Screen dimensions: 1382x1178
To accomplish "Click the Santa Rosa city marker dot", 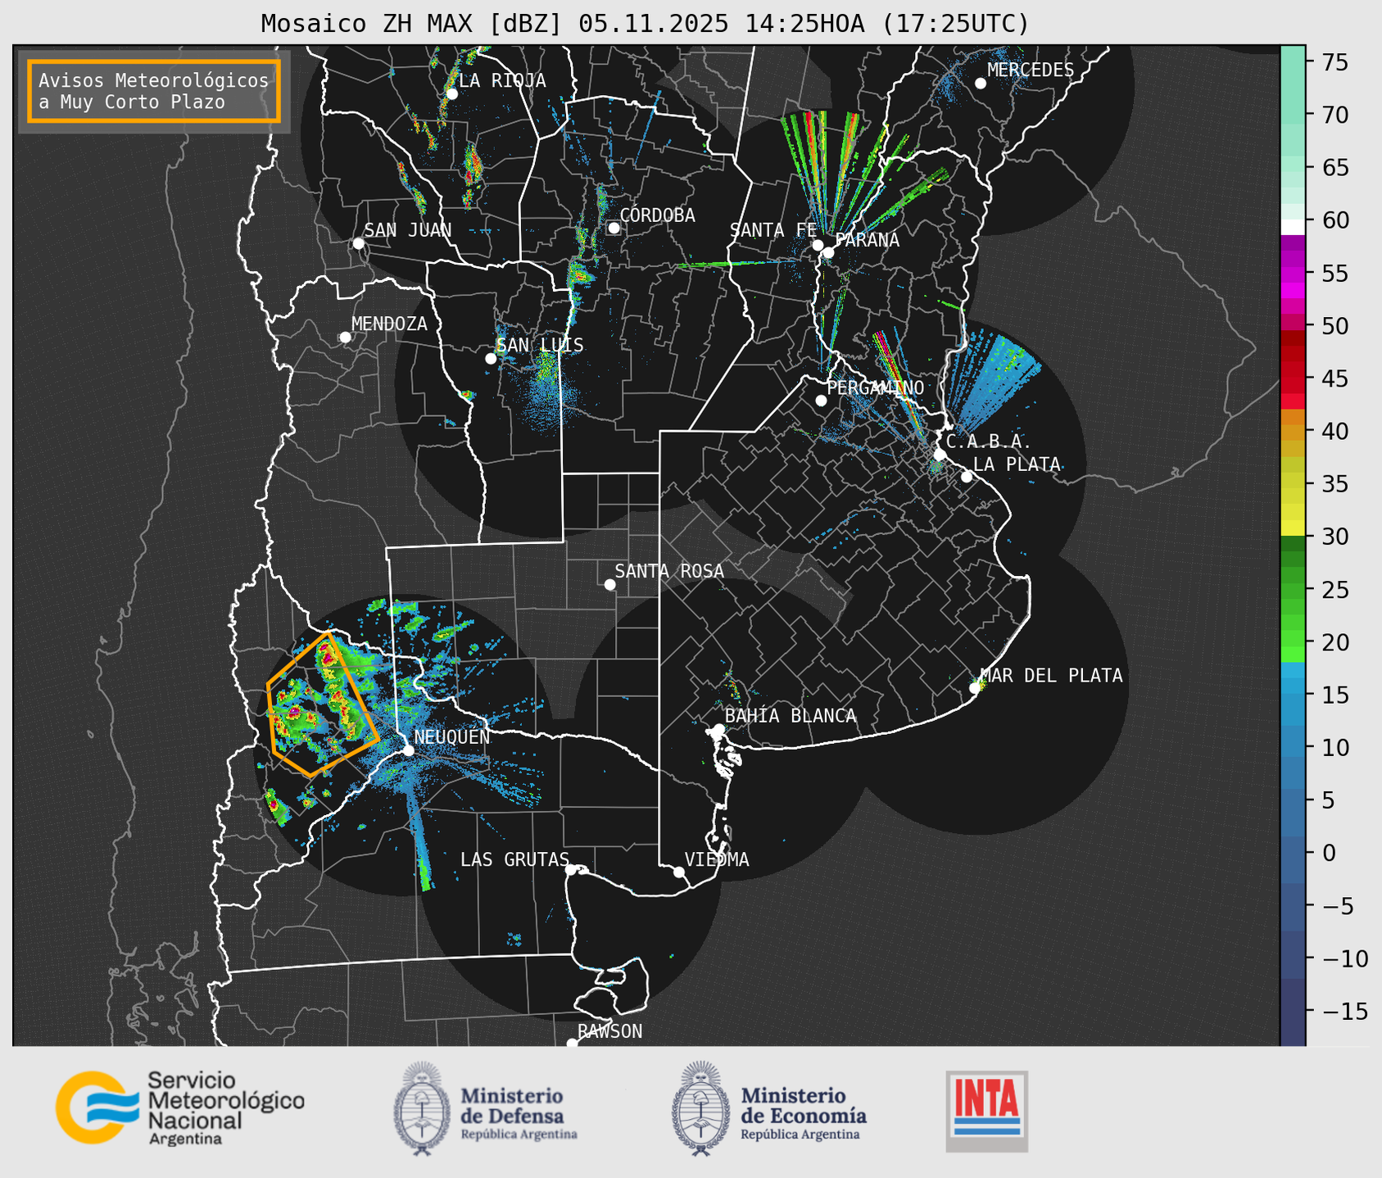I will pyautogui.click(x=609, y=584).
